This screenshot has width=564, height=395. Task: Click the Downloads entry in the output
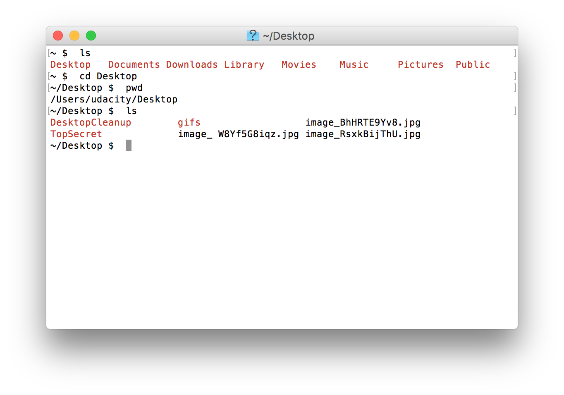(x=192, y=64)
